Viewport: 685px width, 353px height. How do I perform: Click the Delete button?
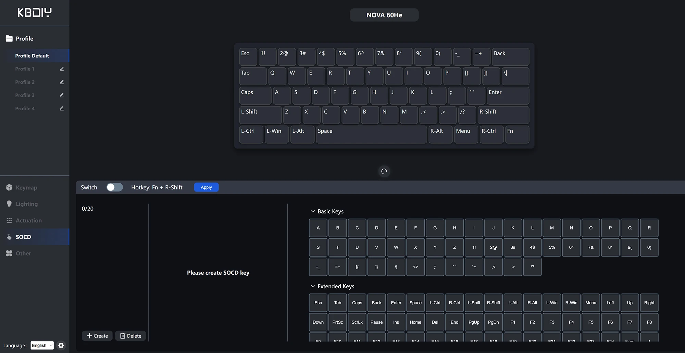[130, 336]
